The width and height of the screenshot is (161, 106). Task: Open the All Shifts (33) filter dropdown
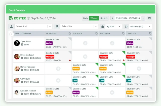tap(140, 27)
